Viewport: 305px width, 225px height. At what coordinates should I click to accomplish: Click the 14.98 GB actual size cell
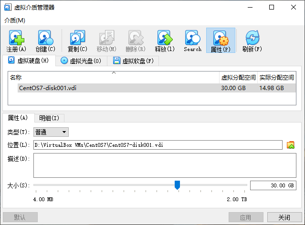click(272, 88)
